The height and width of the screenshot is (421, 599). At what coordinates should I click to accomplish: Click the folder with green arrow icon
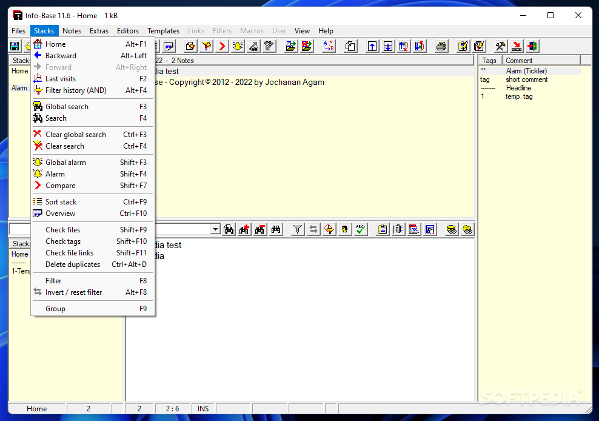(x=291, y=46)
